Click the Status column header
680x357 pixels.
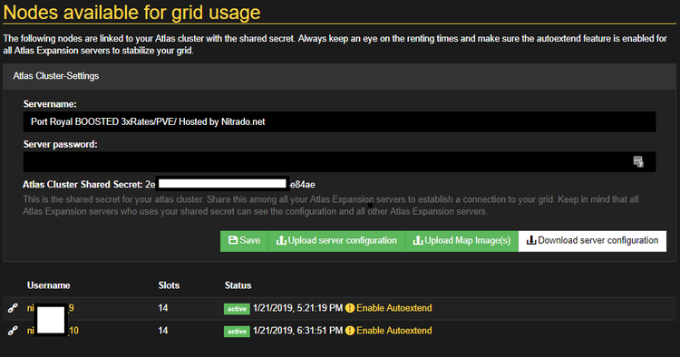(x=238, y=285)
